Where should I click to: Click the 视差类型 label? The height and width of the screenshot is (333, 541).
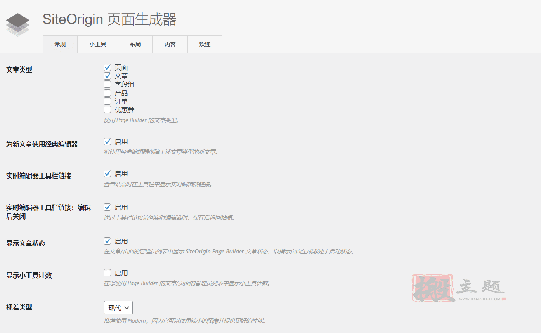point(19,307)
